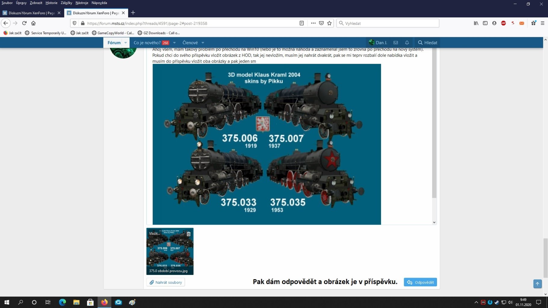Click the tracking protection shield icon
The height and width of the screenshot is (308, 548).
pyautogui.click(x=75, y=23)
